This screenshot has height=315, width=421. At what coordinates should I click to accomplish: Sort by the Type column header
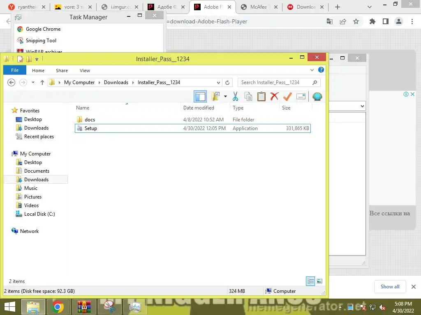tap(238, 108)
